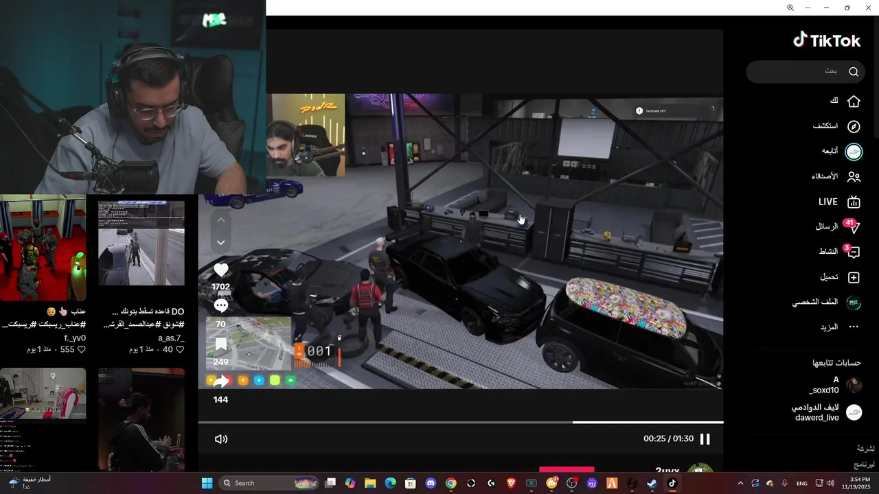
Task: Click the _soxd10 account avatar
Action: pyautogui.click(x=854, y=385)
